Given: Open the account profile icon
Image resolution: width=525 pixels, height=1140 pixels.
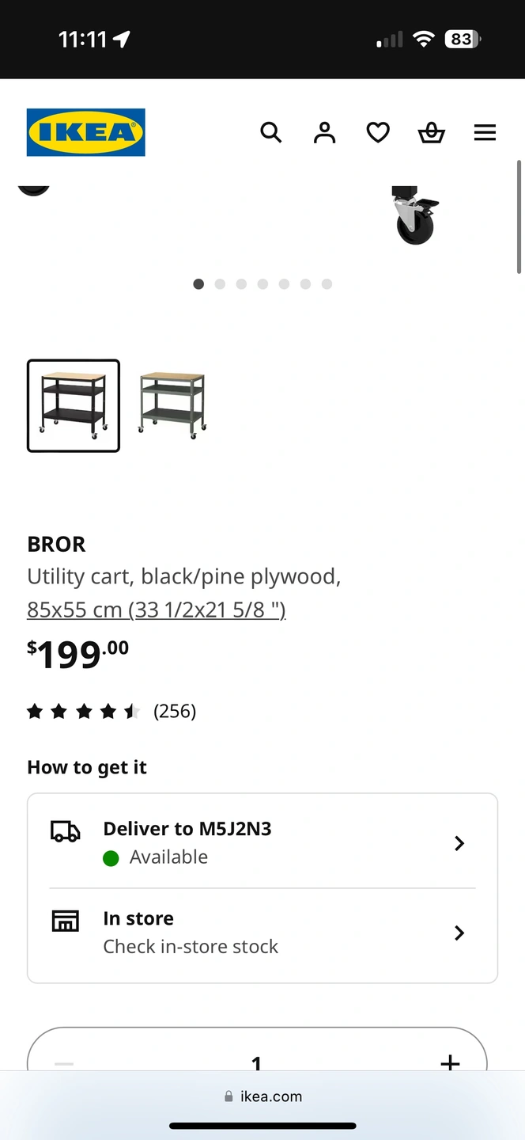Looking at the screenshot, I should [324, 132].
